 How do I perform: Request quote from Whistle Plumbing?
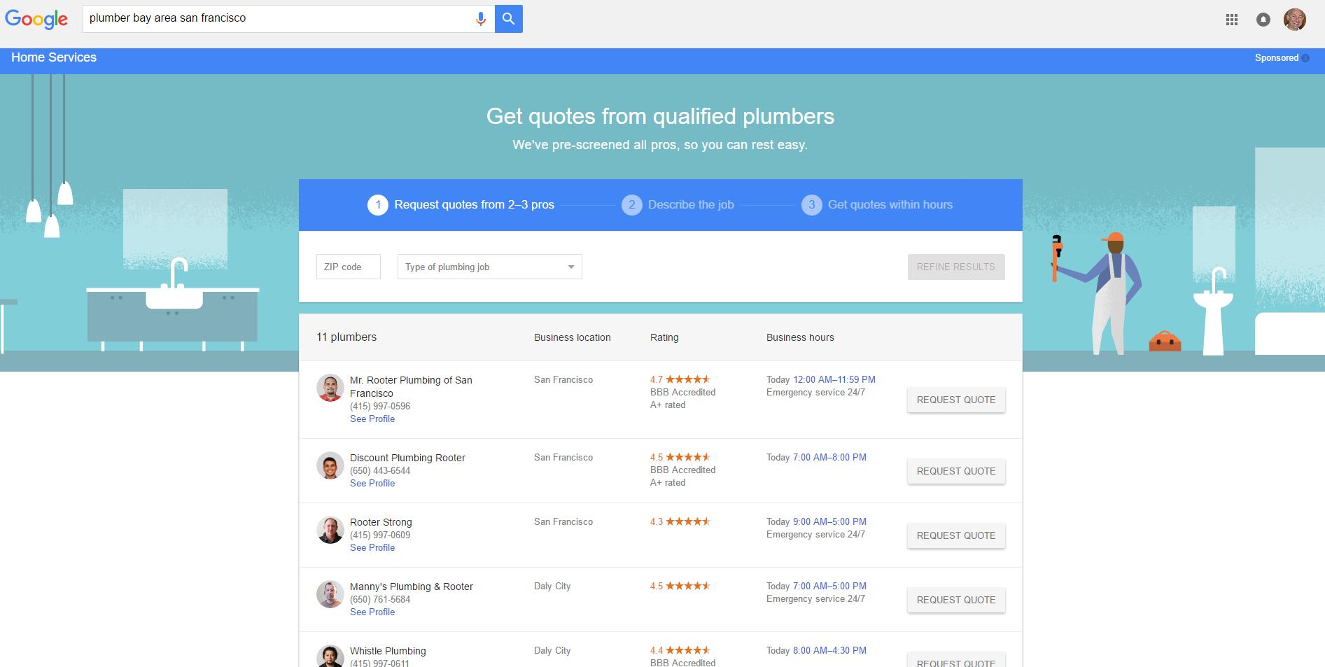pyautogui.click(x=956, y=661)
